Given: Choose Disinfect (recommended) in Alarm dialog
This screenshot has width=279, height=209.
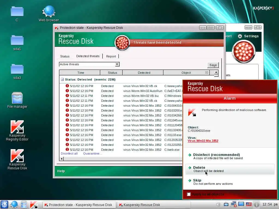Looking at the screenshot, I should (x=230, y=156).
